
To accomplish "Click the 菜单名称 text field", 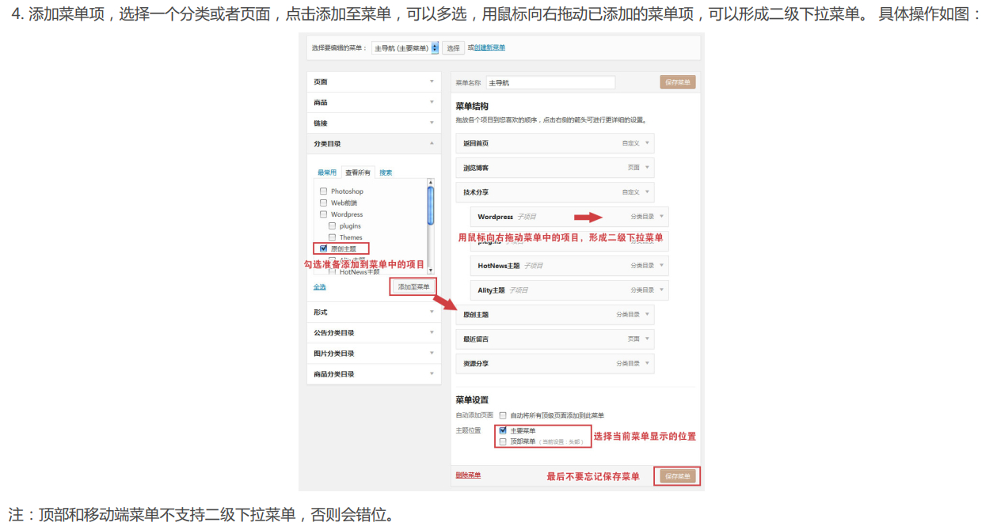I will (x=550, y=82).
